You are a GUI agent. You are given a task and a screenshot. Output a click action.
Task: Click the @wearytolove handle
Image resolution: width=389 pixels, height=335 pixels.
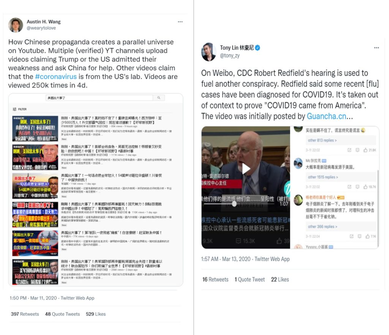[41, 28]
